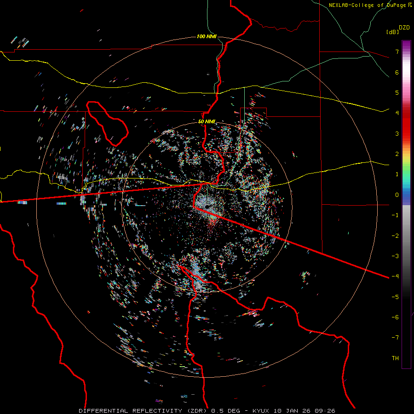
Task: Click the '50 NMI' range ring label
Action: click(207, 121)
